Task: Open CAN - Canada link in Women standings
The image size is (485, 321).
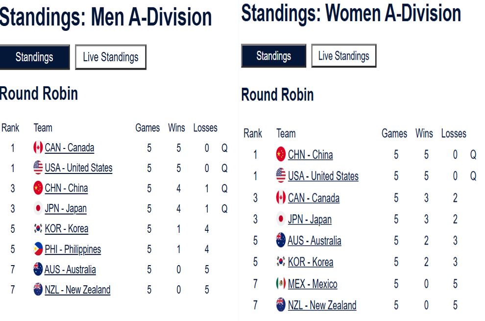Action: coord(314,198)
